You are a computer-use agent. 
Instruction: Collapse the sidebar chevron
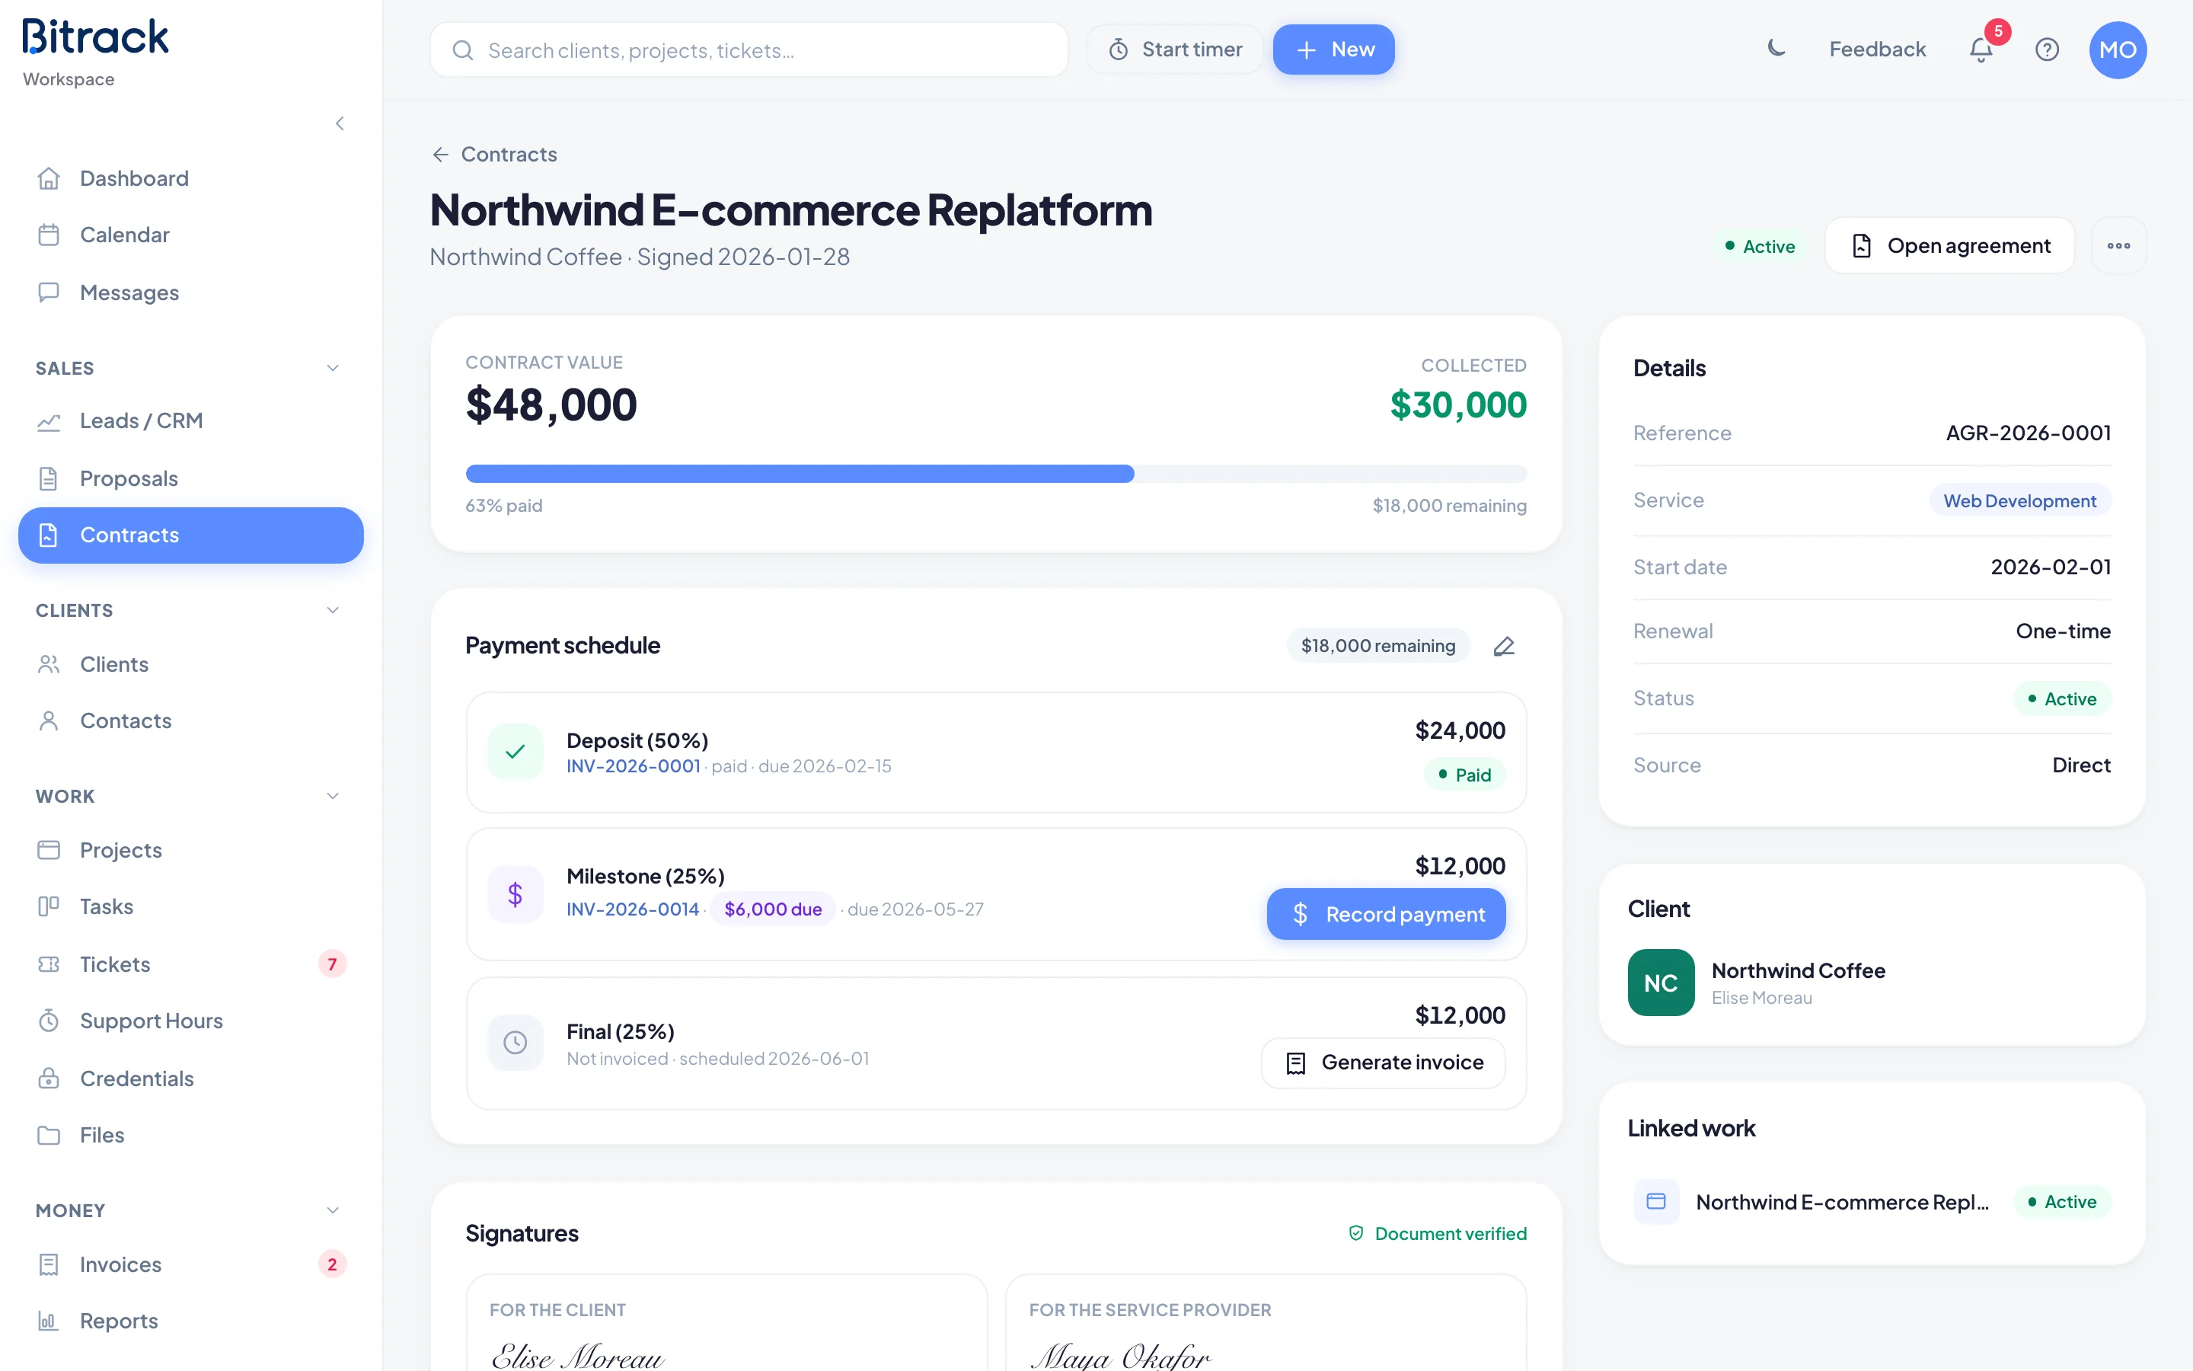coord(340,123)
